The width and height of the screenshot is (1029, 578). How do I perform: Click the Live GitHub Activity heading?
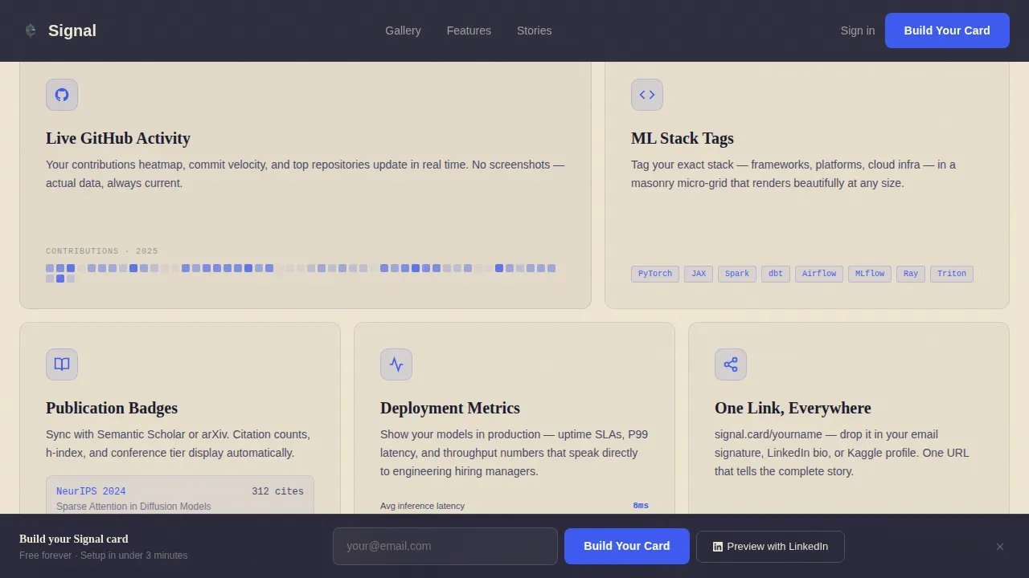[x=118, y=138]
